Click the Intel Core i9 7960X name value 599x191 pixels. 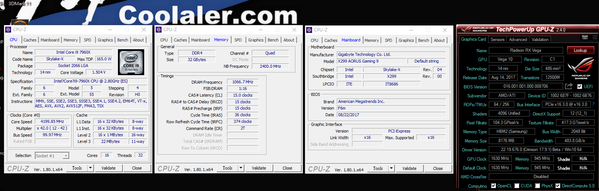point(73,52)
